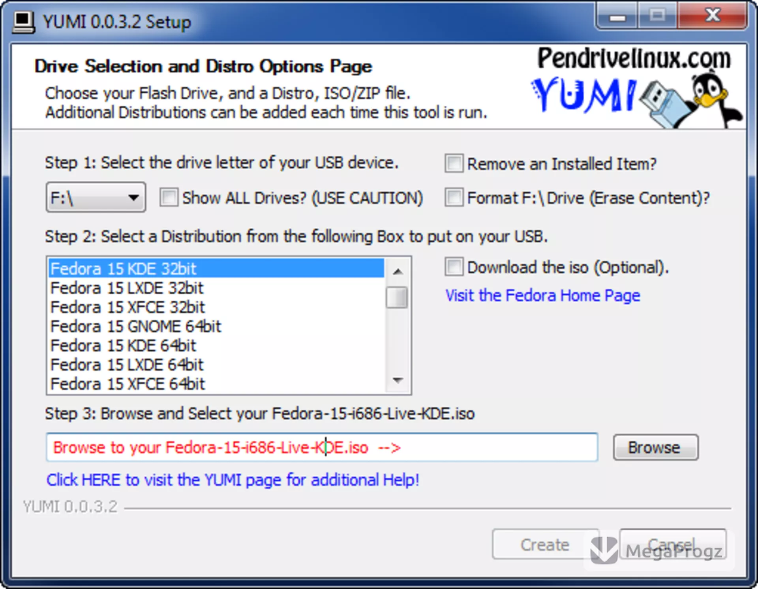This screenshot has height=589, width=758.
Task: Open Visit the Fedora Home Page link
Action: coord(543,295)
